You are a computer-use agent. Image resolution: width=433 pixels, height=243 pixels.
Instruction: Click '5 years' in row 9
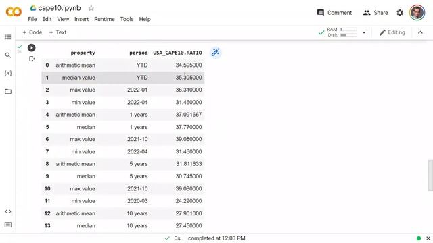(x=139, y=176)
